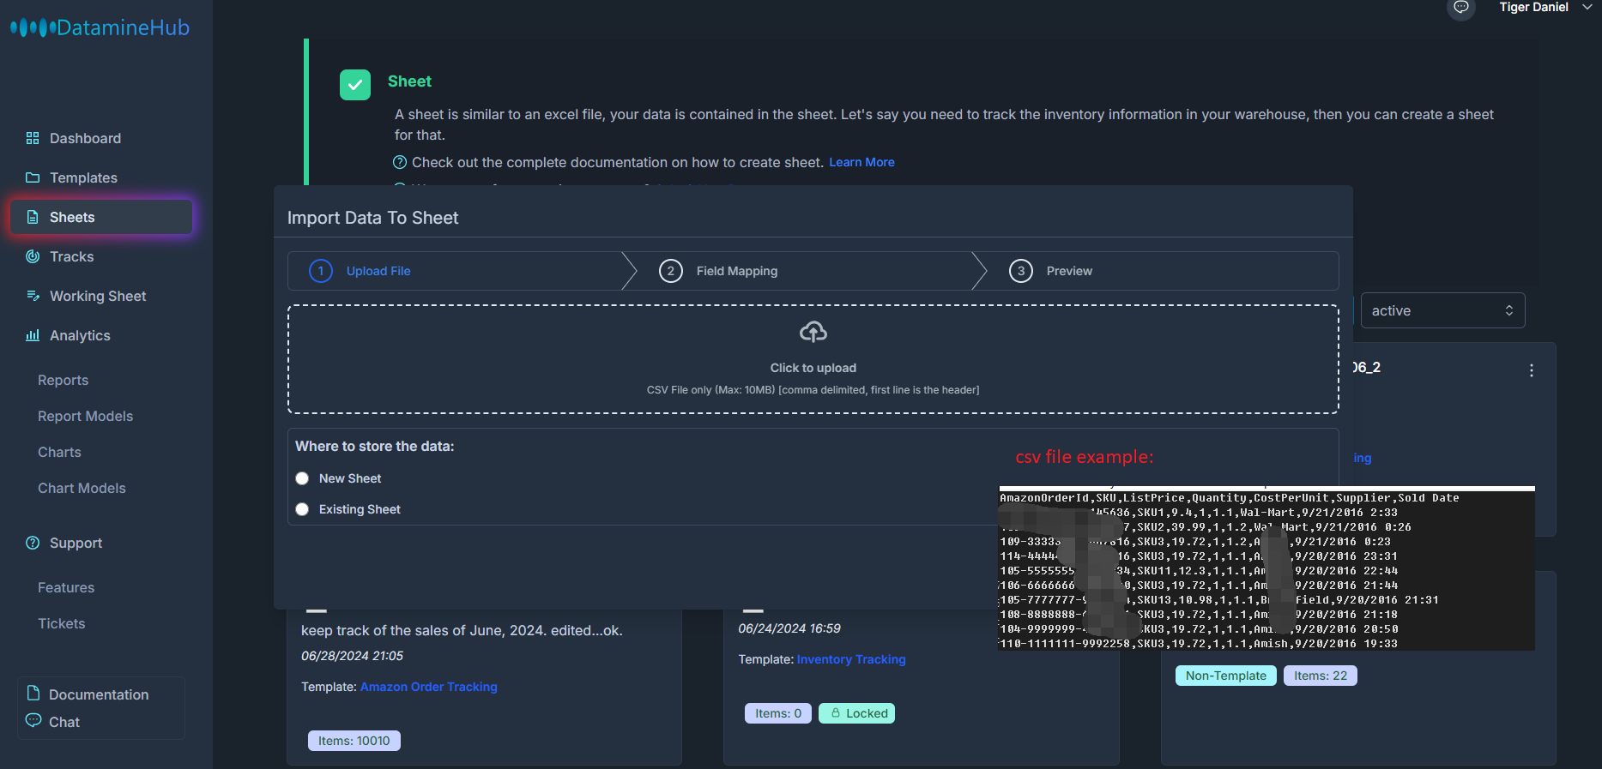
Task: Click the DatamineHub logo
Action: pyautogui.click(x=100, y=27)
